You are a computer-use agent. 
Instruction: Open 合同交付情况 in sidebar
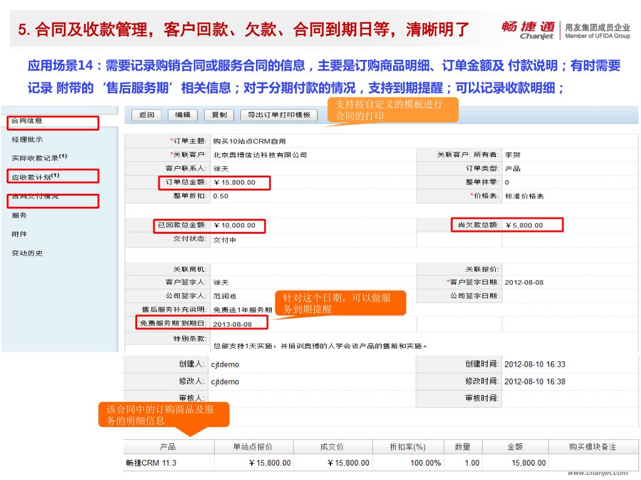pyautogui.click(x=35, y=196)
